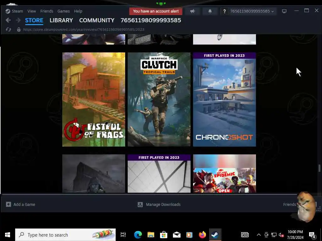
Task: Enter Big Picture mode via monitor icon
Action: tap(284, 11)
